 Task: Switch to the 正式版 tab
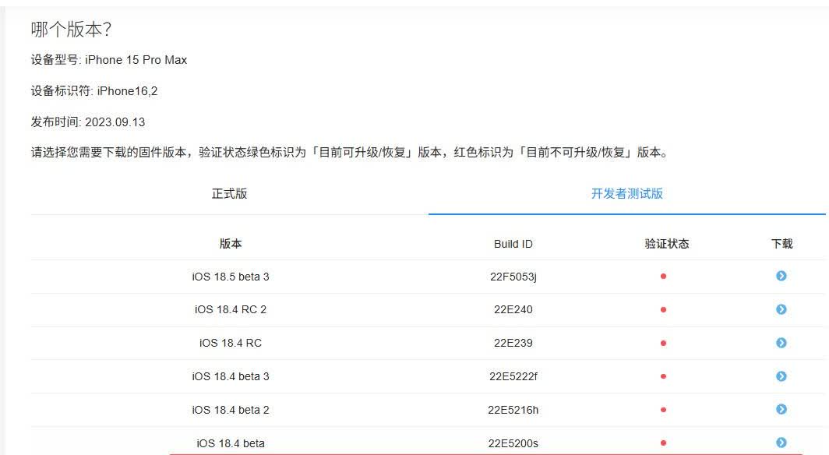pyautogui.click(x=229, y=194)
